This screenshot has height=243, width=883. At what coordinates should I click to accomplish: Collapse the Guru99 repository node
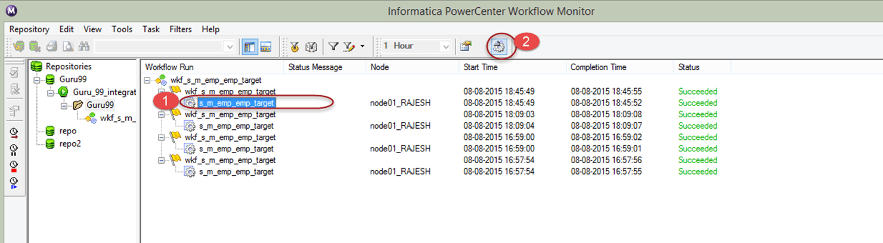point(38,79)
